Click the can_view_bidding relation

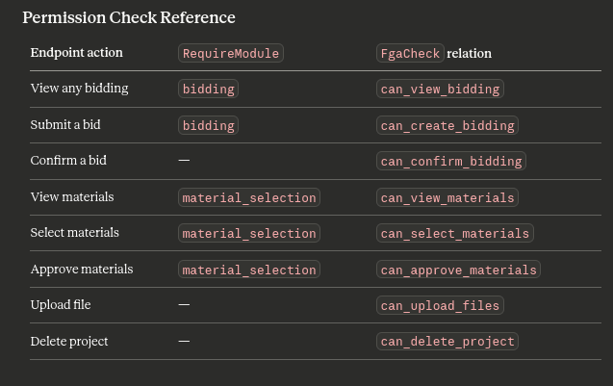point(440,89)
